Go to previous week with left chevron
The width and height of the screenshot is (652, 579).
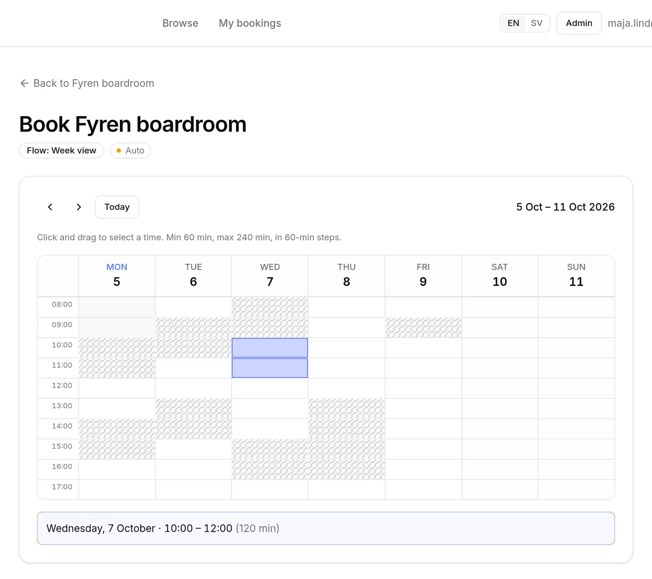(50, 207)
